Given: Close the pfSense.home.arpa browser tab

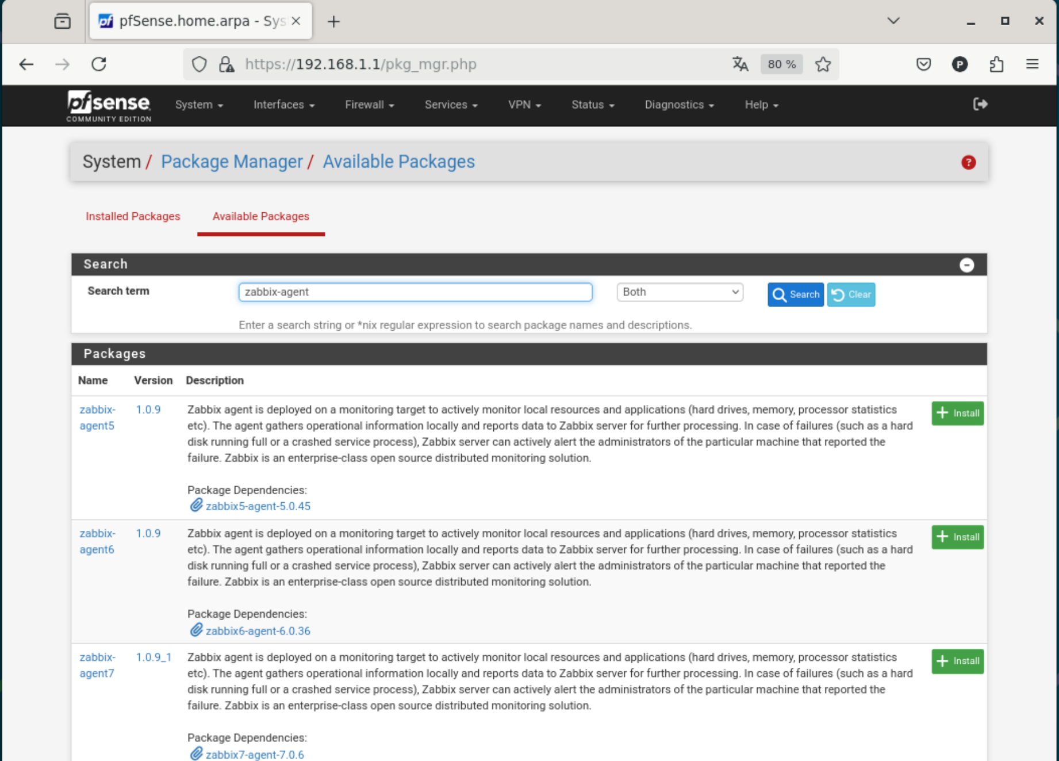Looking at the screenshot, I should pyautogui.click(x=296, y=21).
